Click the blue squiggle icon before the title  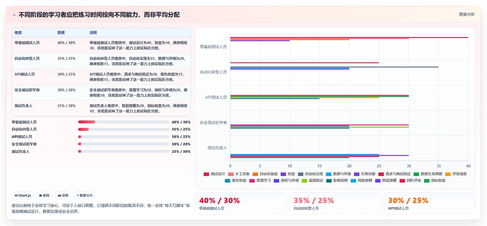tap(14, 15)
